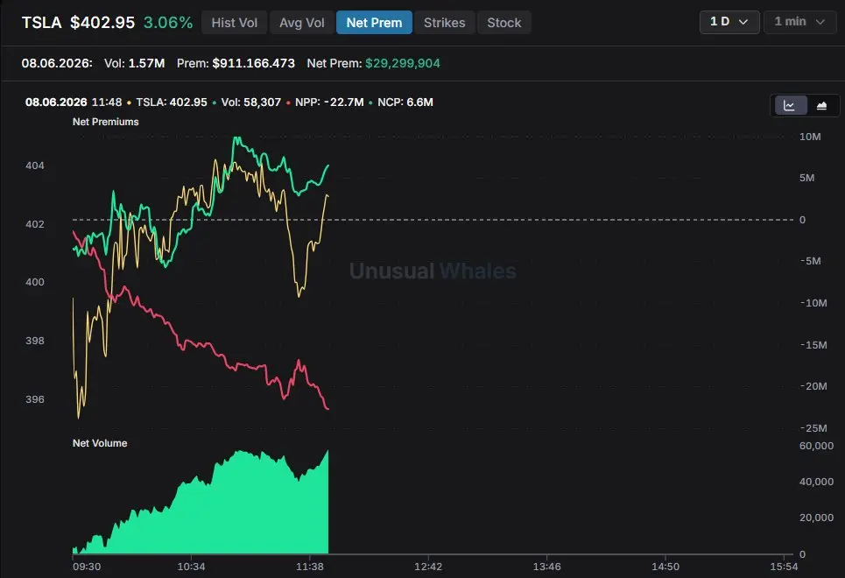Viewport: 845px width, 578px height.
Task: Click the green Net Prem value $29,299,904
Action: tap(403, 63)
